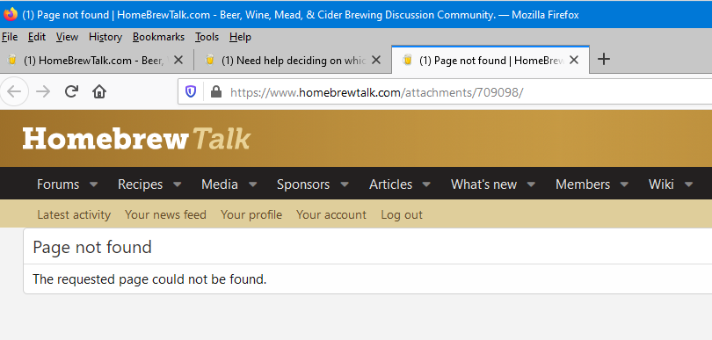The image size is (712, 340).
Task: Click the beer mug favicon on the first tab
Action: (x=12, y=60)
